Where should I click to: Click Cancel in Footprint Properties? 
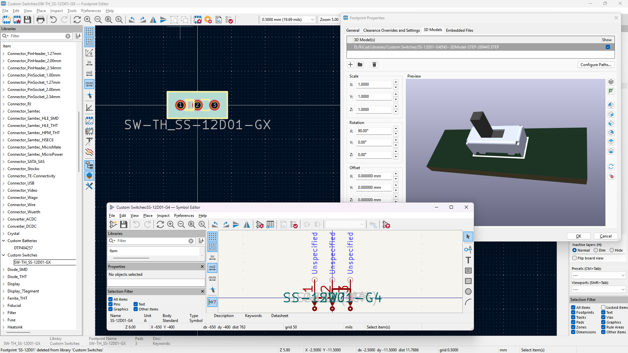point(605,236)
